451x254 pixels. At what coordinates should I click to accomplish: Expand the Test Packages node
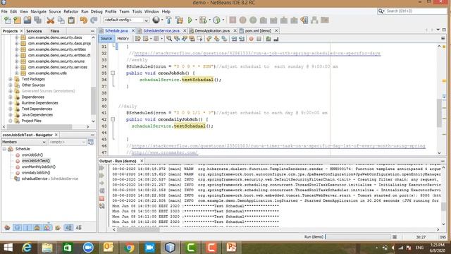pyautogui.click(x=11, y=79)
